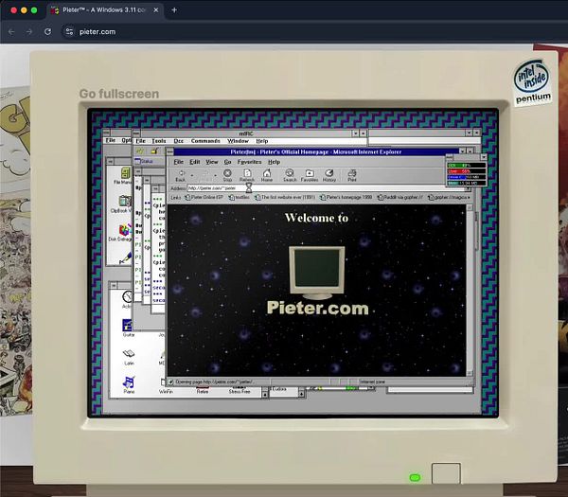Open the File menu in Internet Explorer
The image size is (568, 497).
[179, 162]
